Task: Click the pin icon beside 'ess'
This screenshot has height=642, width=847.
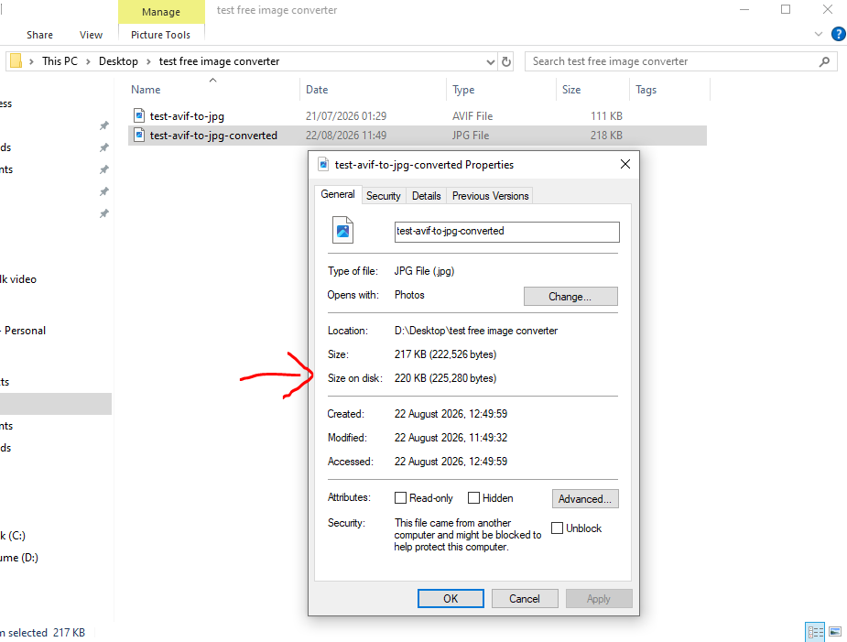Action: [x=104, y=125]
